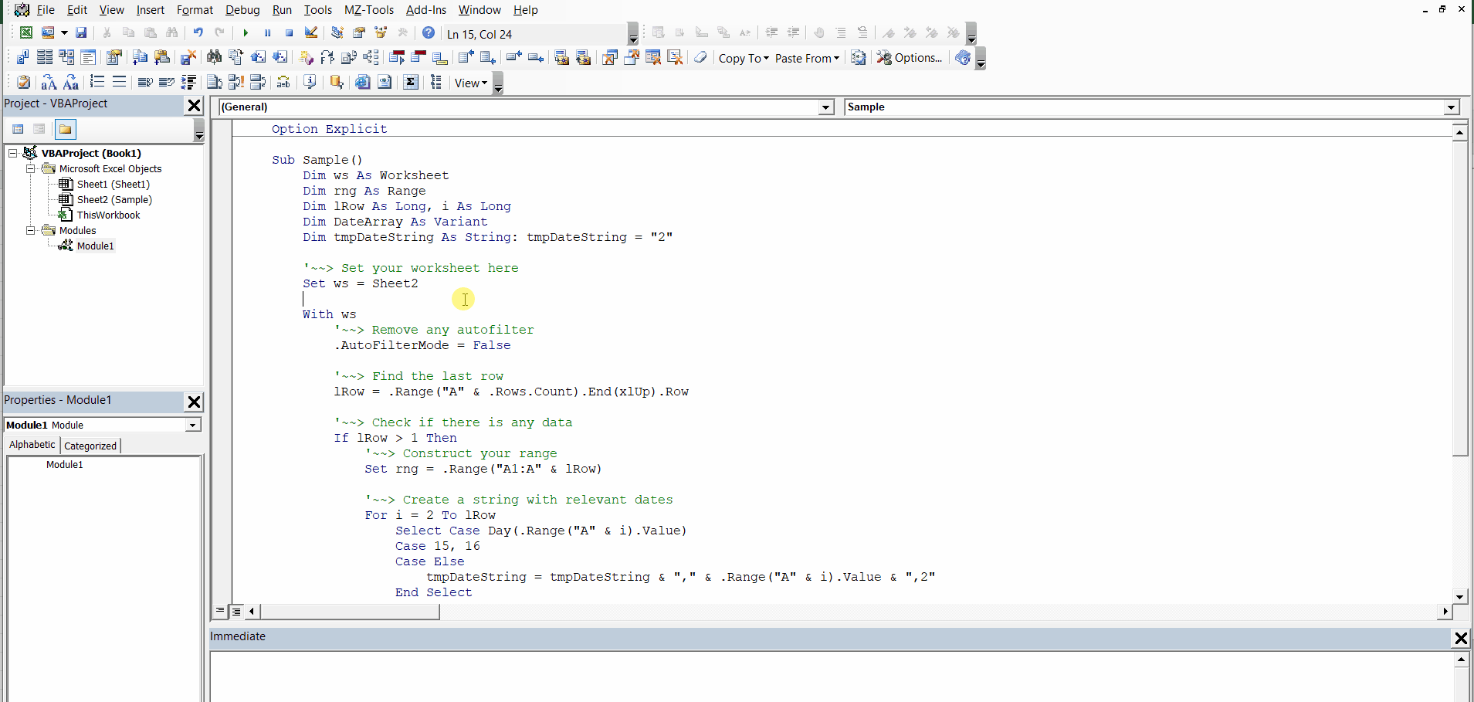Click inside the Immediate window text area
1474x702 pixels.
click(832, 677)
